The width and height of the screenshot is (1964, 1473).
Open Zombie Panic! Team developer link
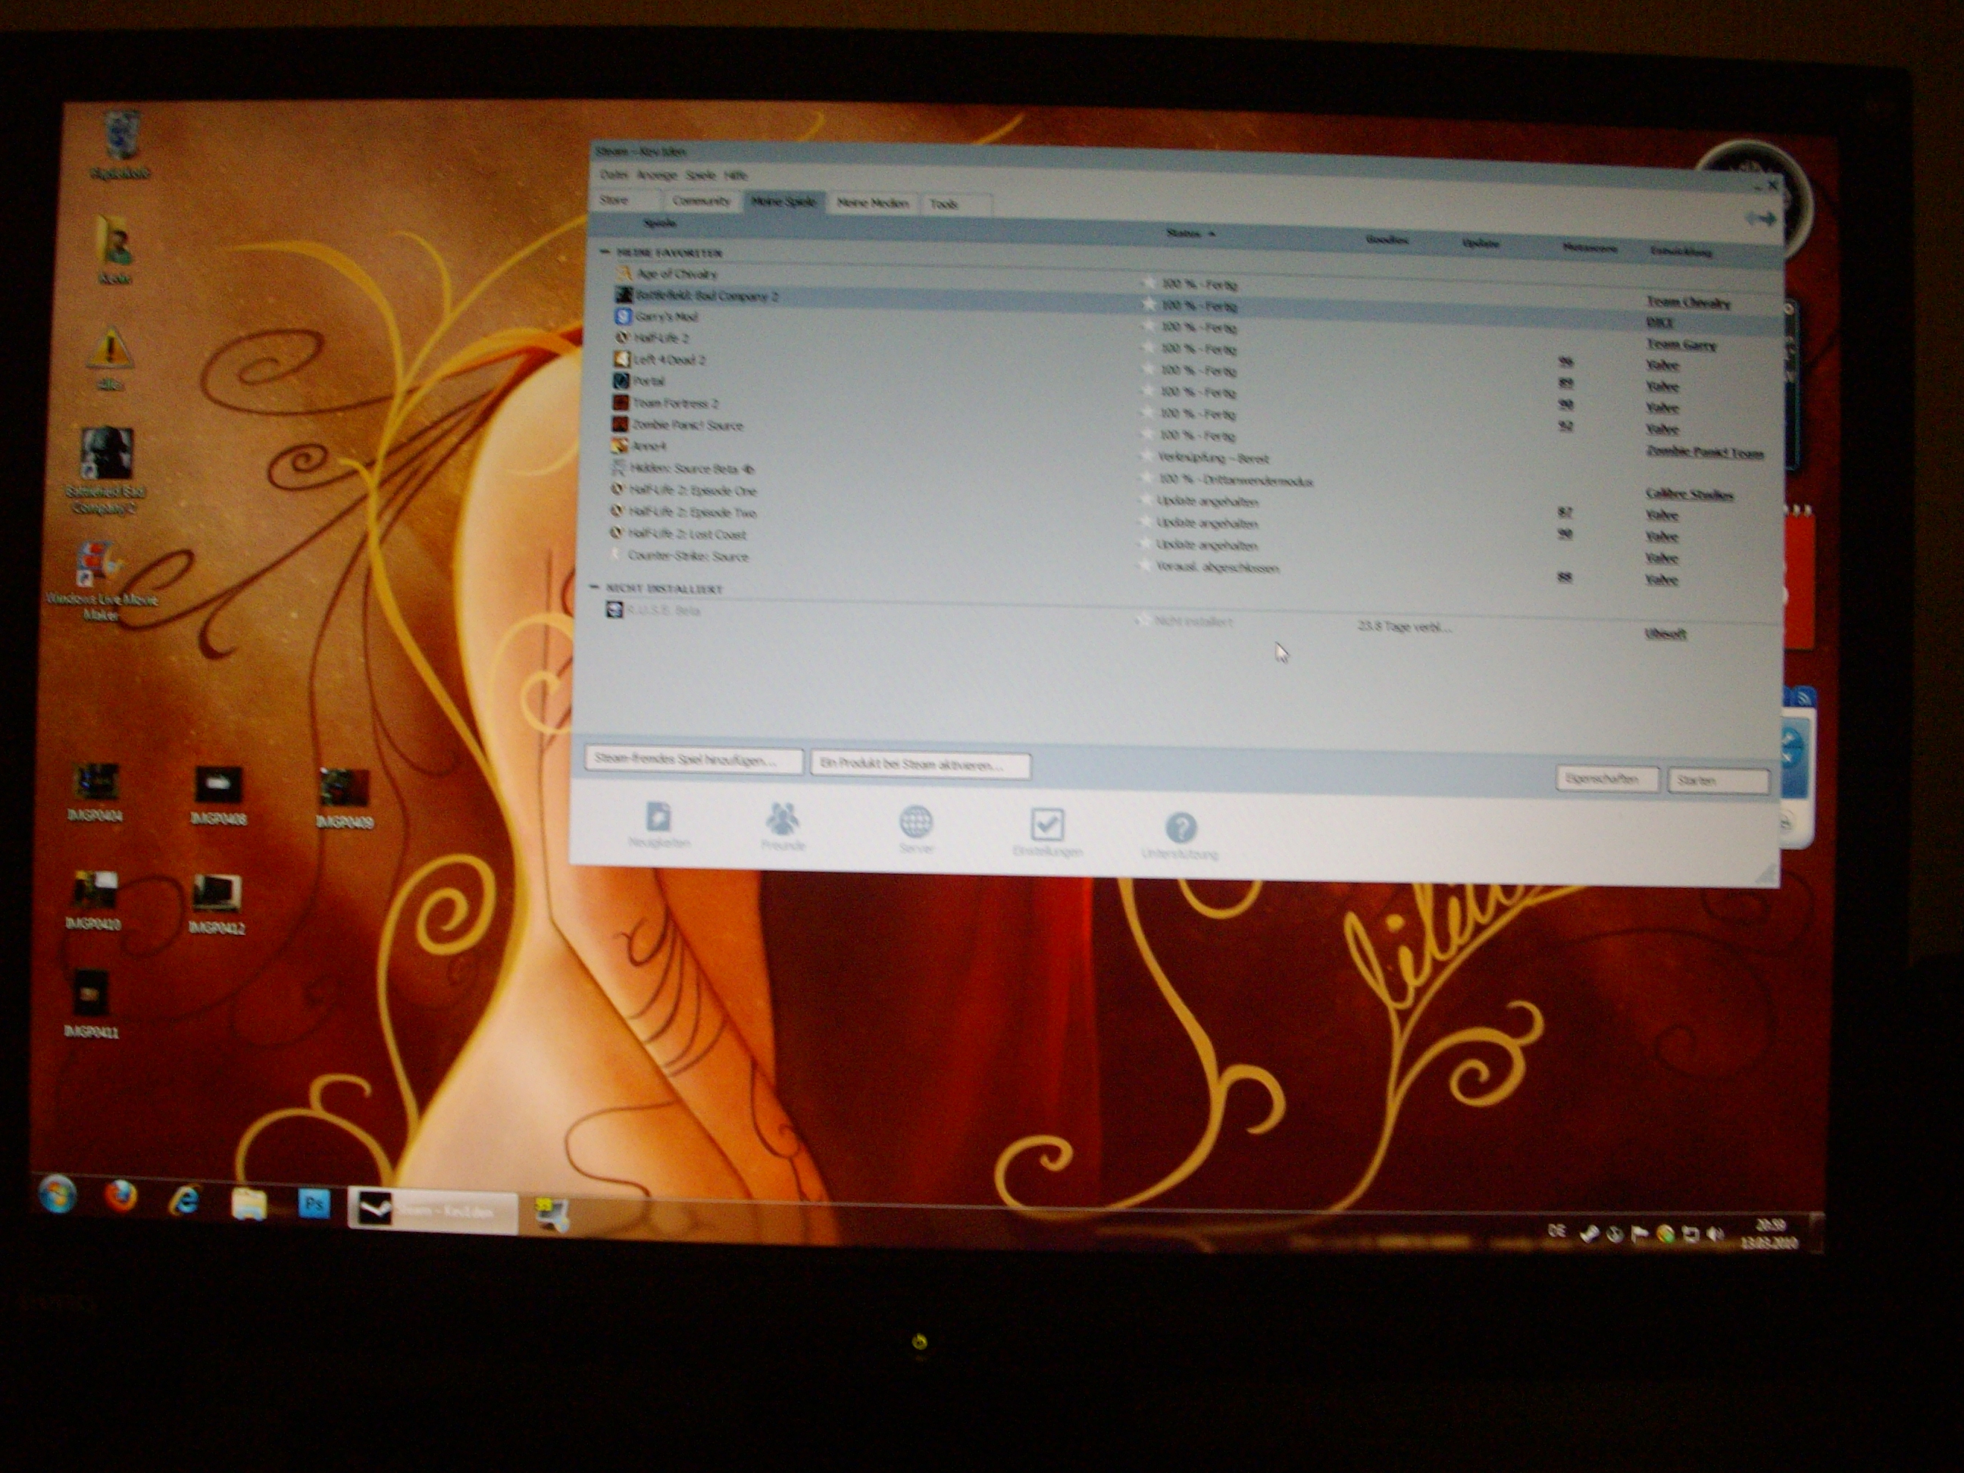pyautogui.click(x=1705, y=452)
